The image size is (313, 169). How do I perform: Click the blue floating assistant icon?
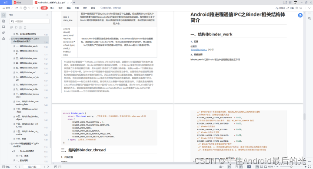tap(300, 15)
